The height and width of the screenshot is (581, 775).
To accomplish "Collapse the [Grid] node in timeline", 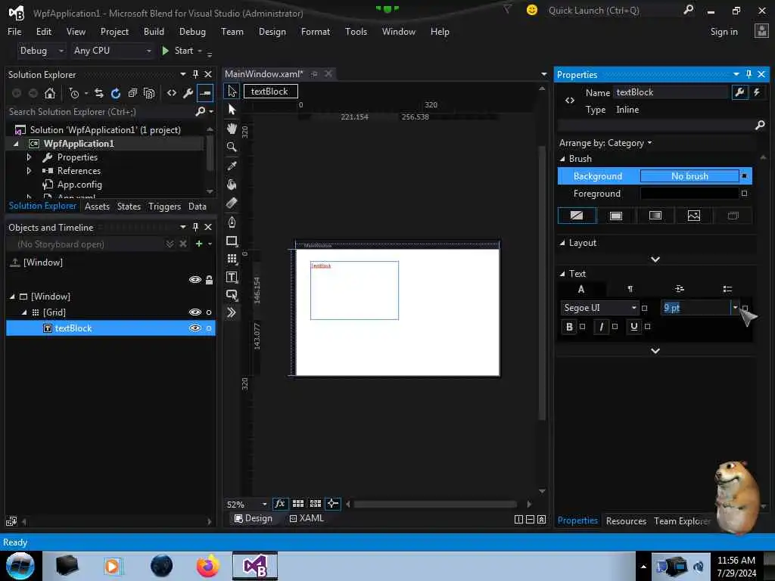I will click(x=24, y=312).
